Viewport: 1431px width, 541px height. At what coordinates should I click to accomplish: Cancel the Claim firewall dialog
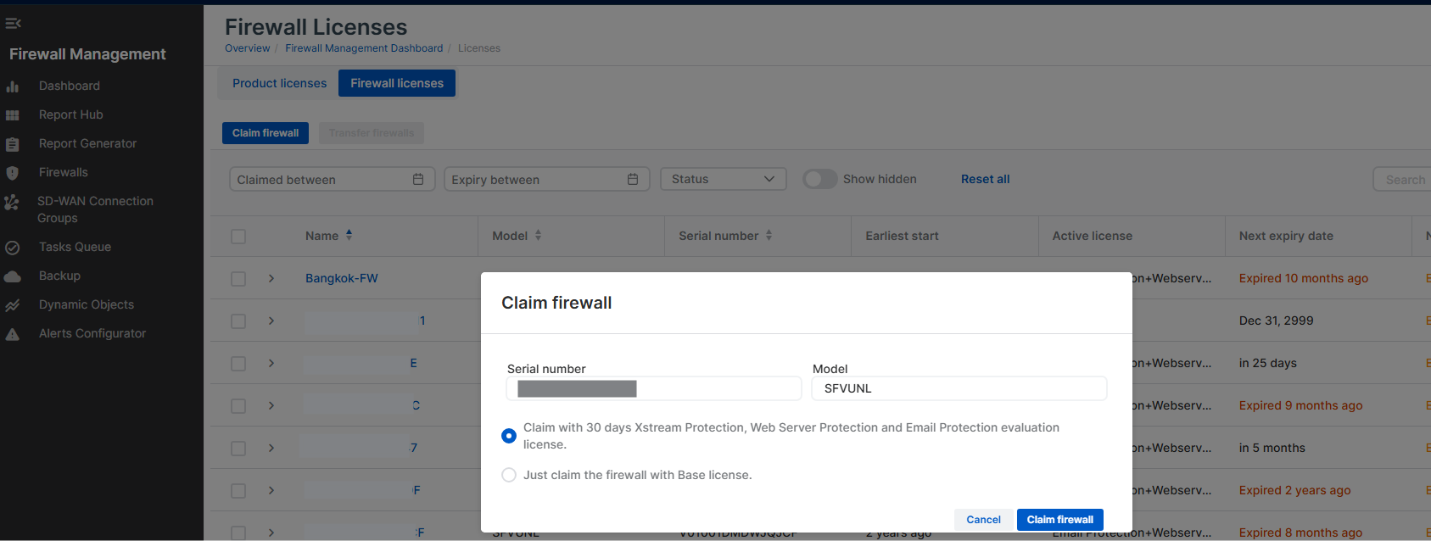tap(983, 520)
